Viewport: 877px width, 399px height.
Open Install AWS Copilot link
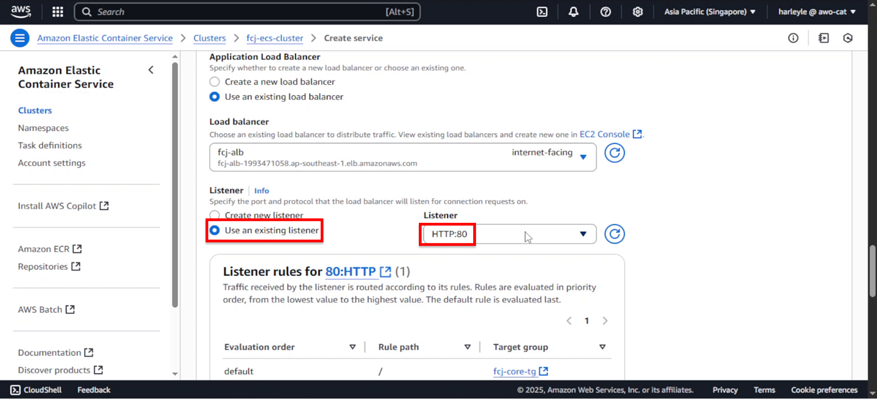[x=63, y=206]
